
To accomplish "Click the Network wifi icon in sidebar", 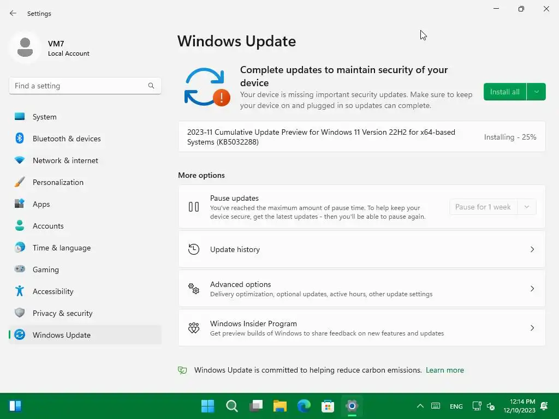I will click(x=20, y=160).
